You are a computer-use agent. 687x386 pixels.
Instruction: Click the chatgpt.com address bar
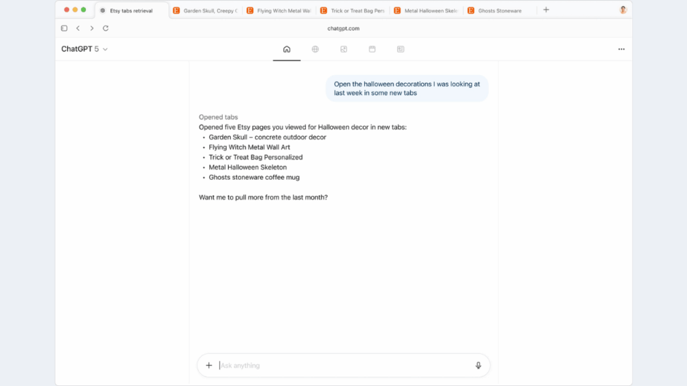pos(343,28)
